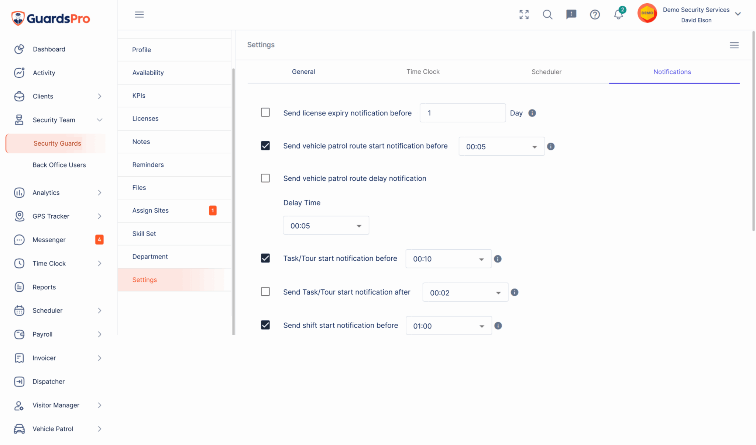Click the feedback message icon in header
The width and height of the screenshot is (756, 445).
pos(571,14)
